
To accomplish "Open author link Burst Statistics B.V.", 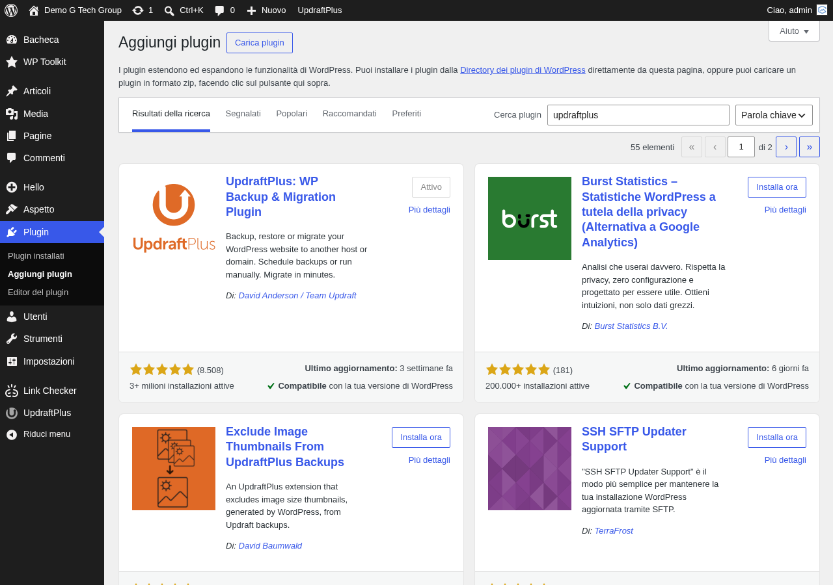I will tap(631, 326).
